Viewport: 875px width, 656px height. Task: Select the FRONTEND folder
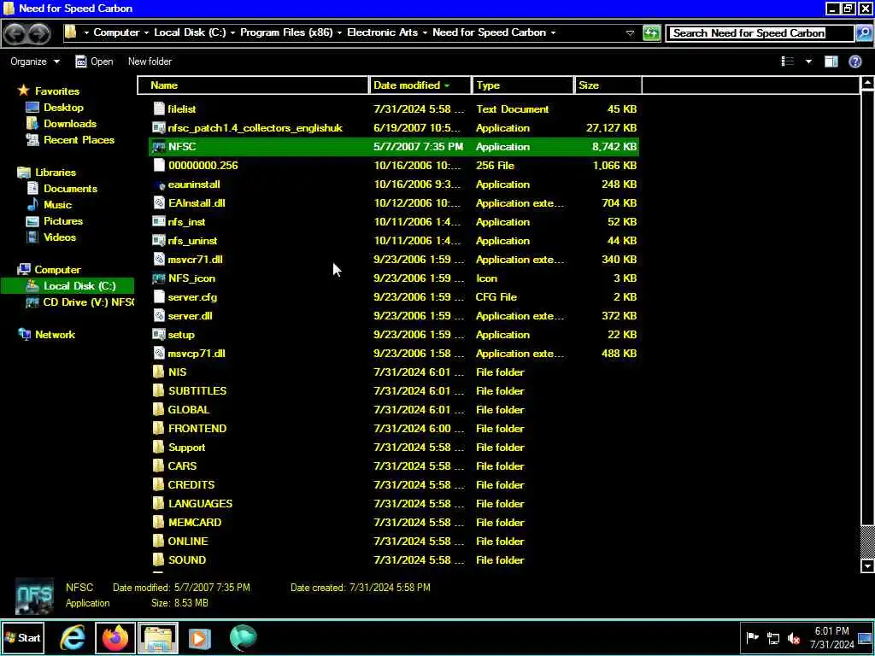click(197, 429)
